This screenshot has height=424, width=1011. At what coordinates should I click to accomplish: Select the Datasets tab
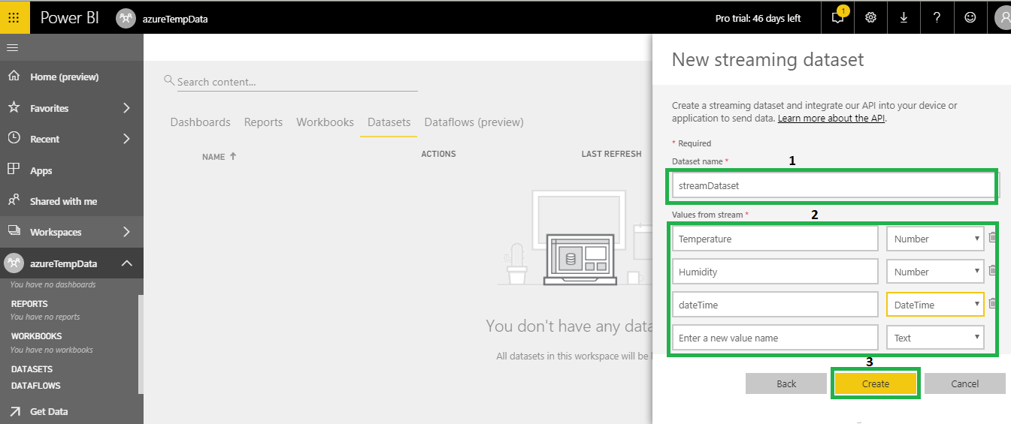pyautogui.click(x=389, y=122)
